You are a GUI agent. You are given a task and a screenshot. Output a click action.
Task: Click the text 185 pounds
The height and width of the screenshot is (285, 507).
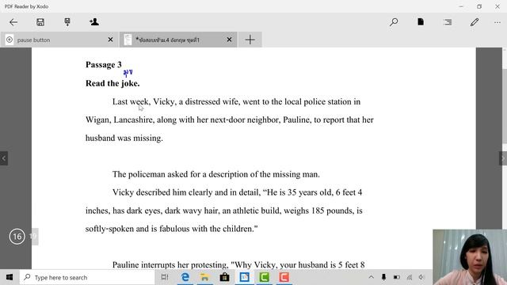coord(333,211)
